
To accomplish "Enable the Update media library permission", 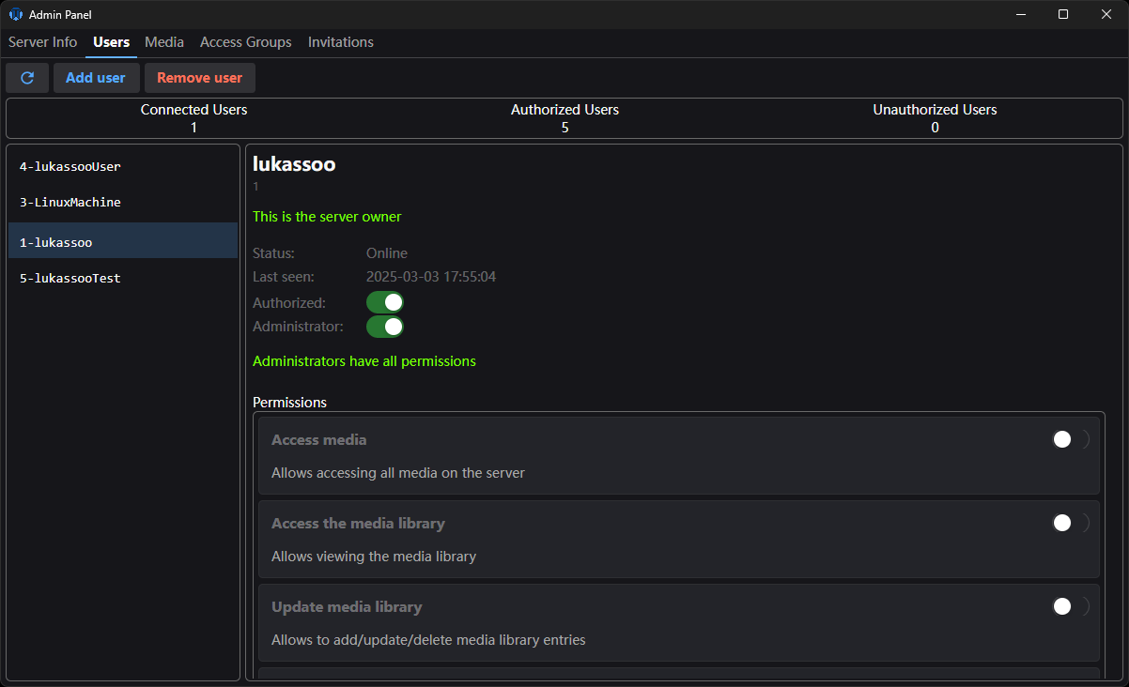I will tap(1071, 606).
